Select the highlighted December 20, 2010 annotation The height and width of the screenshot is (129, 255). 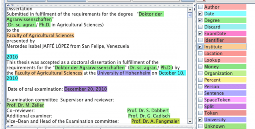86,89
